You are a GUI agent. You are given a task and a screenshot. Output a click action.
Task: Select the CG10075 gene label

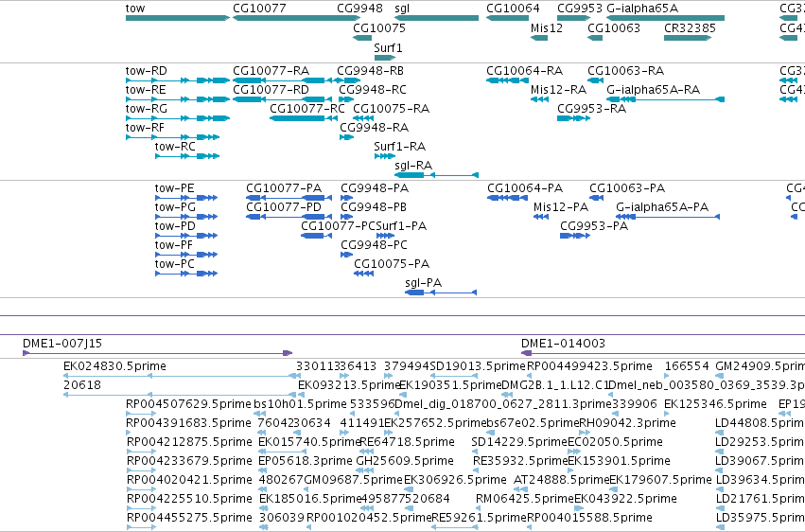click(379, 28)
